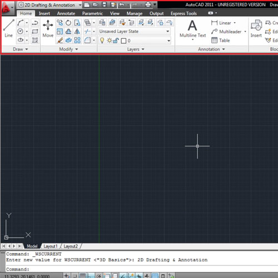The width and height of the screenshot is (278, 278).
Task: Open the current layer 0 dropdown arrow
Action: click(168, 41)
